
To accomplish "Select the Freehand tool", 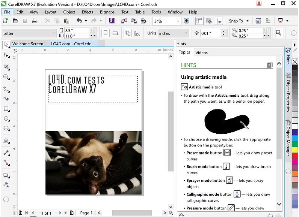I will tap(6, 89).
